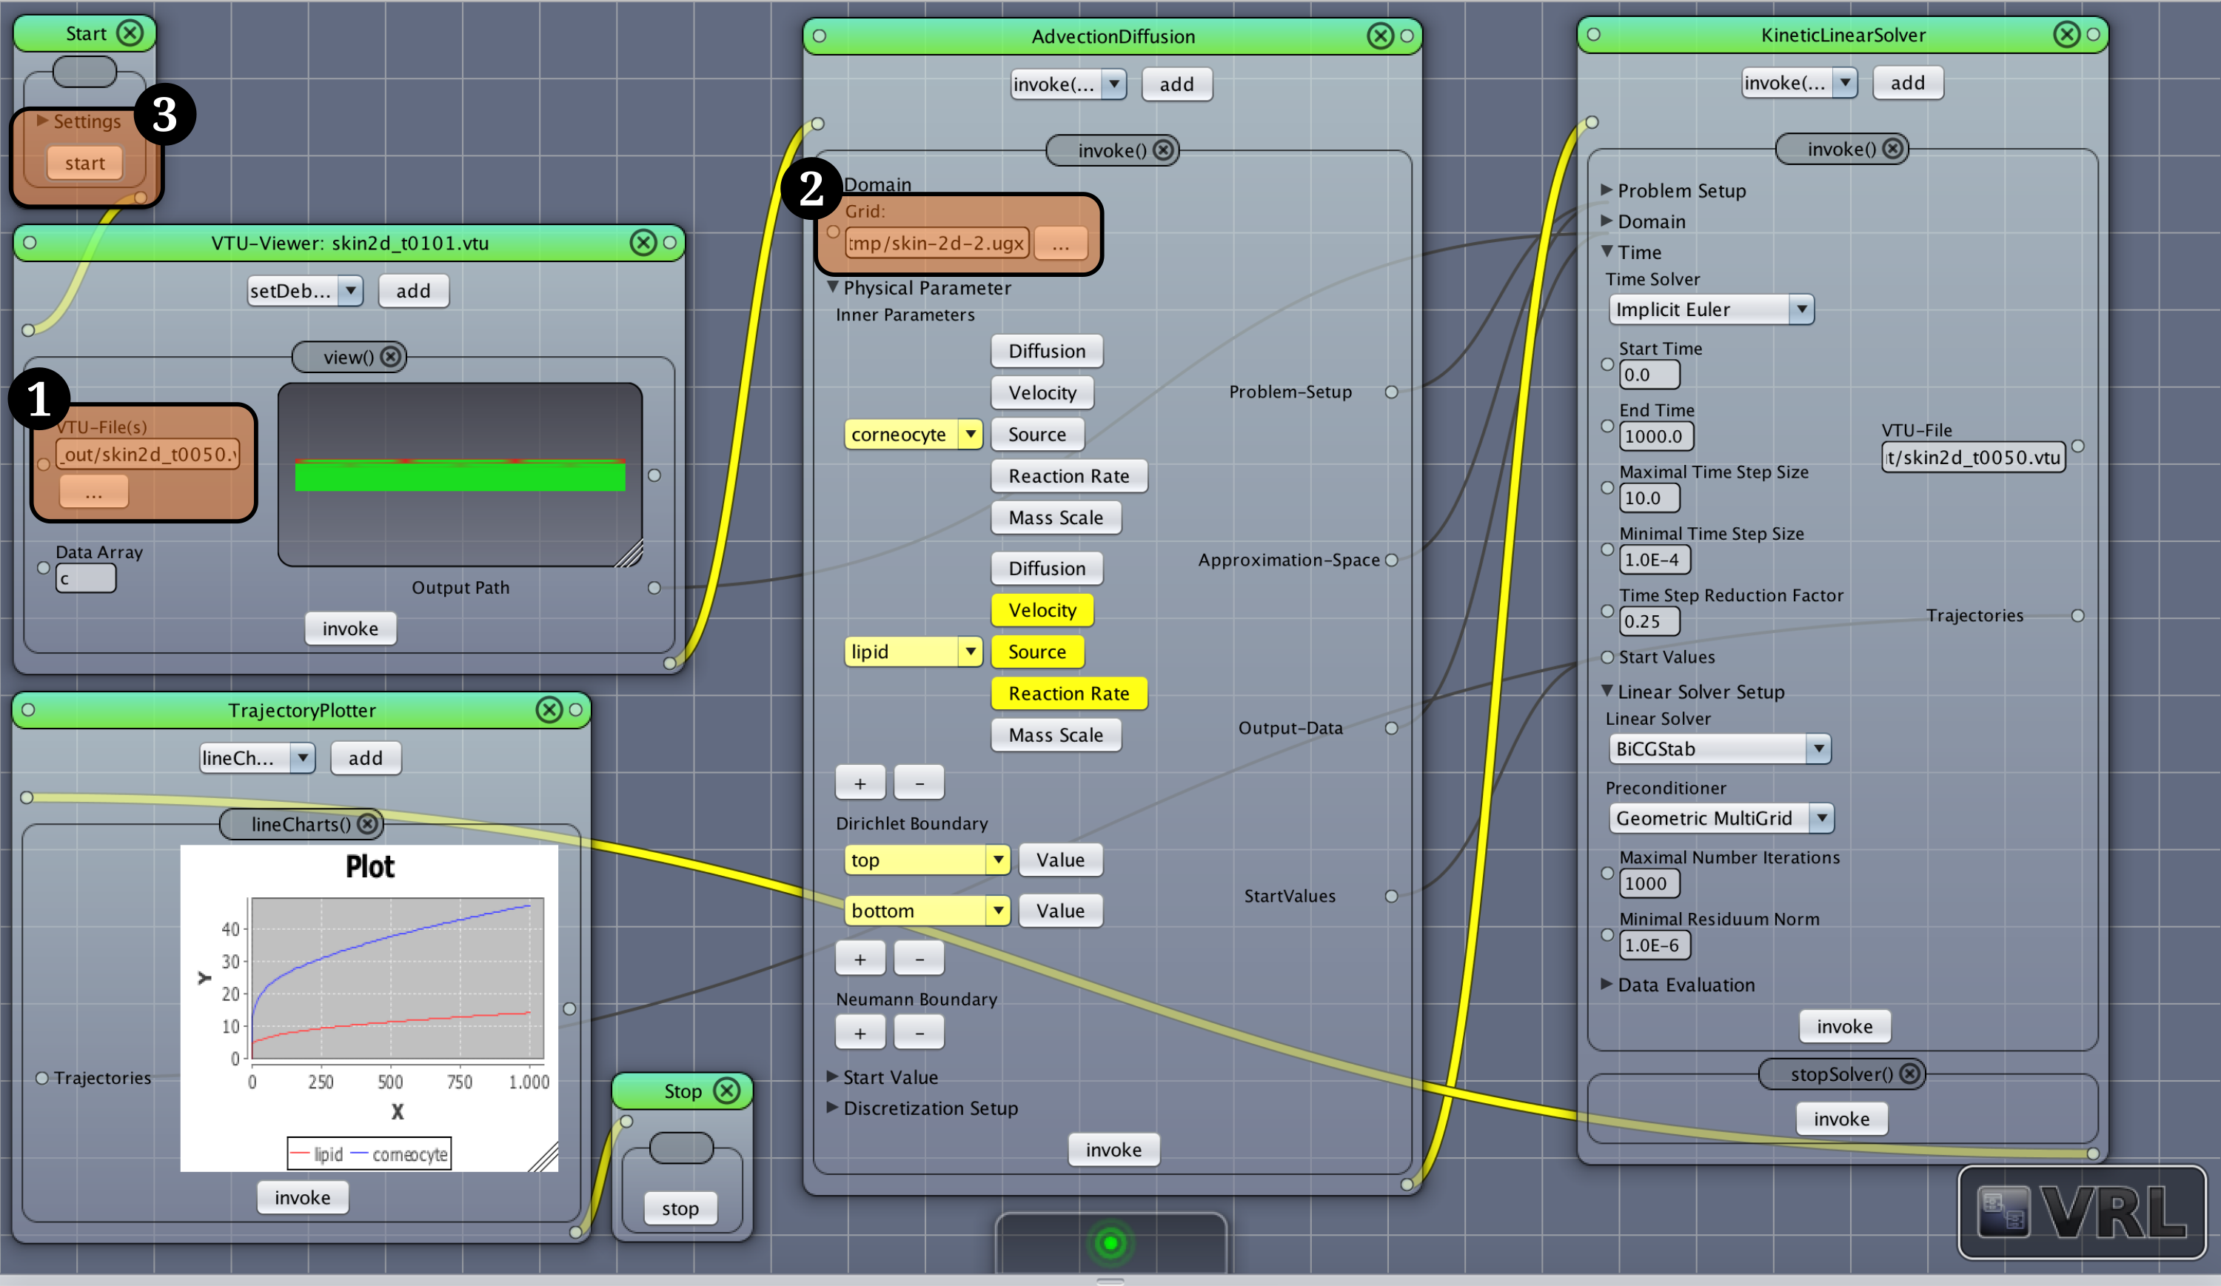Screen dimensions: 2221x1286
Task: Click the X icon on Stop window
Action: coord(726,1091)
